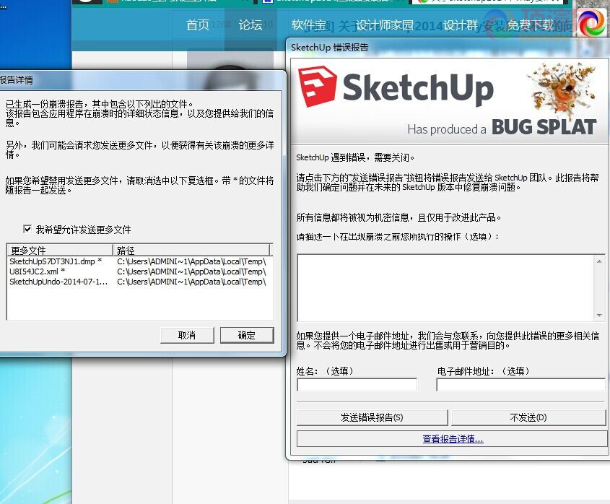Select the U8I54JC2.xml file row
Viewport: 610px width, 504px height.
pyautogui.click(x=139, y=271)
